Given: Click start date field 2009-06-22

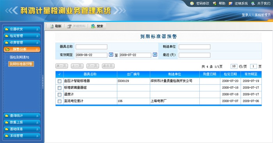Looking at the screenshot, I should tap(91, 55).
